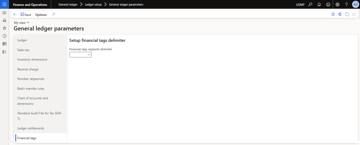Open the Options menu in action bar

tap(41, 15)
